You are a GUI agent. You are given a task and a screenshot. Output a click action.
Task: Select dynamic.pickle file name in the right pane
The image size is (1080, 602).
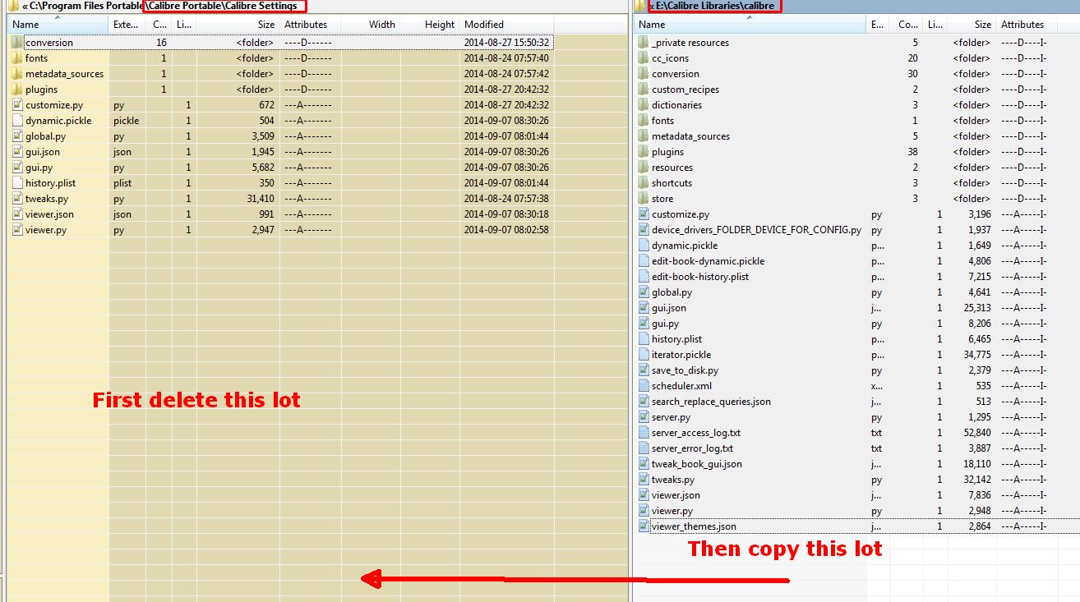tap(685, 246)
